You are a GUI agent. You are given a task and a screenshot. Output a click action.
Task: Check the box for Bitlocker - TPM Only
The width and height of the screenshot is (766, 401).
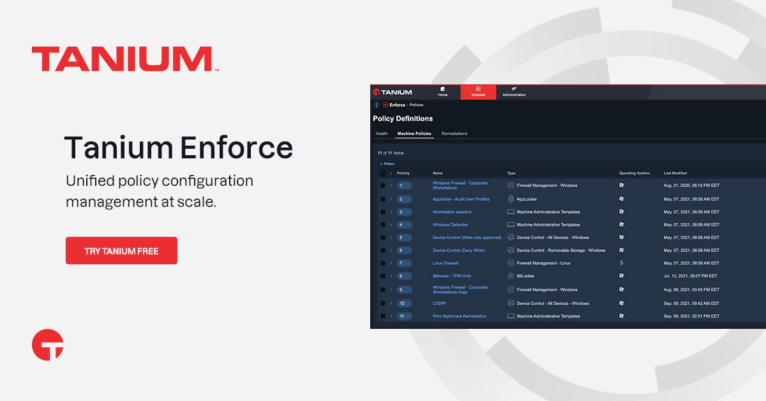(383, 276)
